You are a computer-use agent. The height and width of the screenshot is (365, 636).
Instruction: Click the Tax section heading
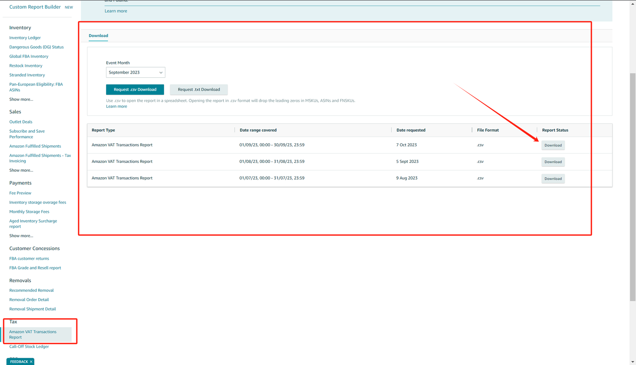coord(13,322)
